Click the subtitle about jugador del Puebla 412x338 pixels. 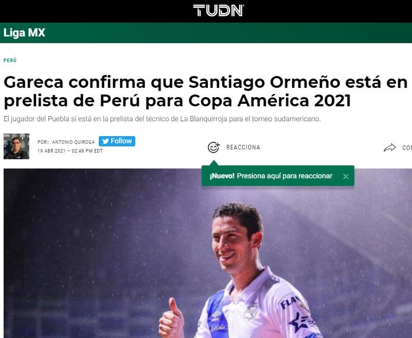click(x=162, y=119)
